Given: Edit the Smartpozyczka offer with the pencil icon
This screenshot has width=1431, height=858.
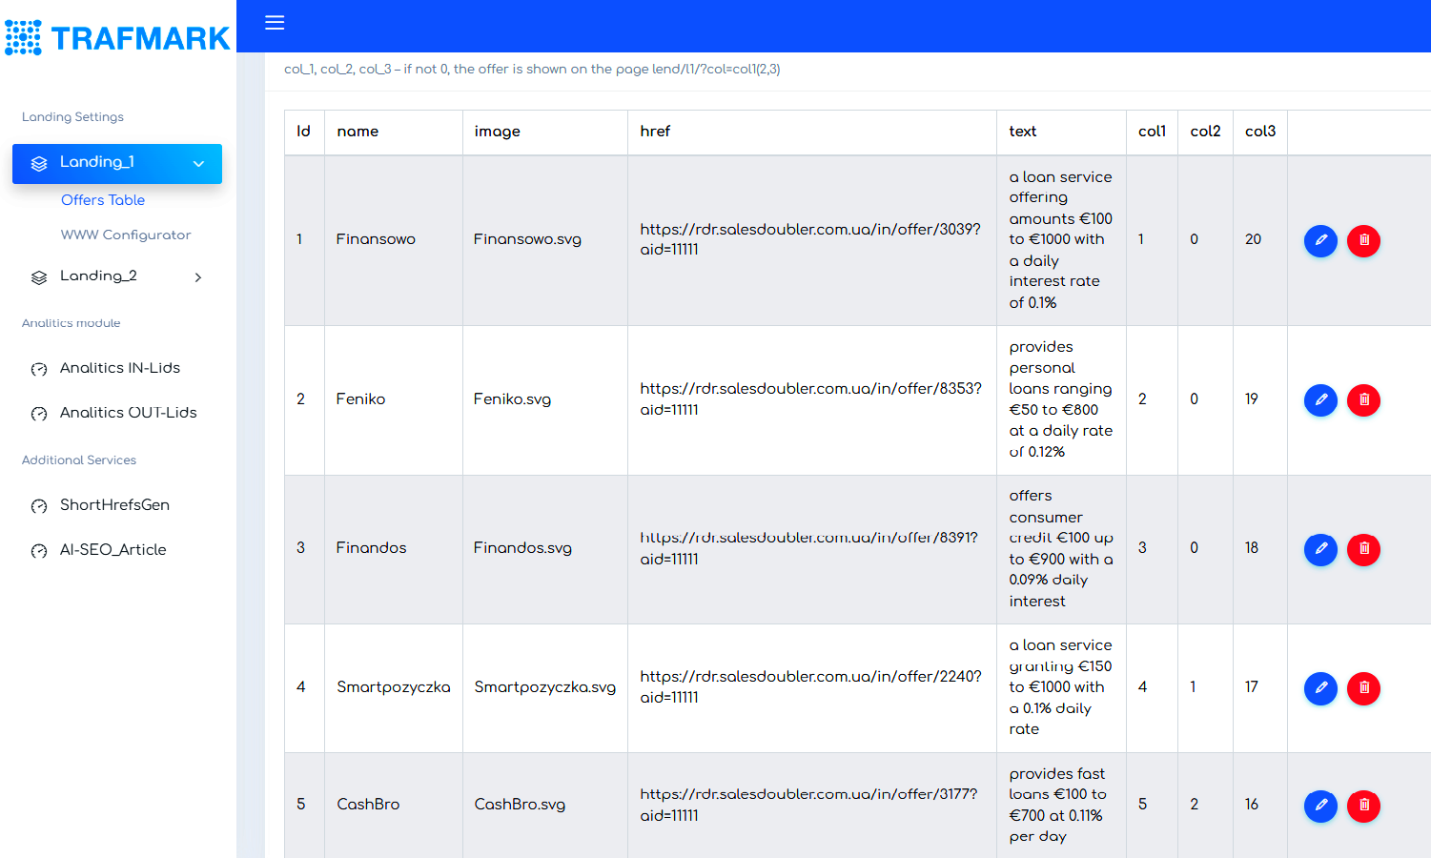Looking at the screenshot, I should tap(1320, 687).
